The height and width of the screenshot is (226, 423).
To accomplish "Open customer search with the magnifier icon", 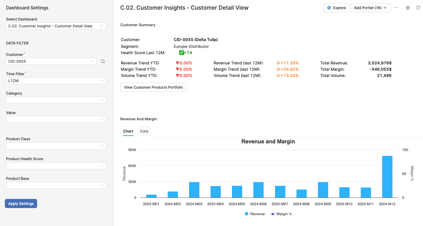I will [x=103, y=61].
